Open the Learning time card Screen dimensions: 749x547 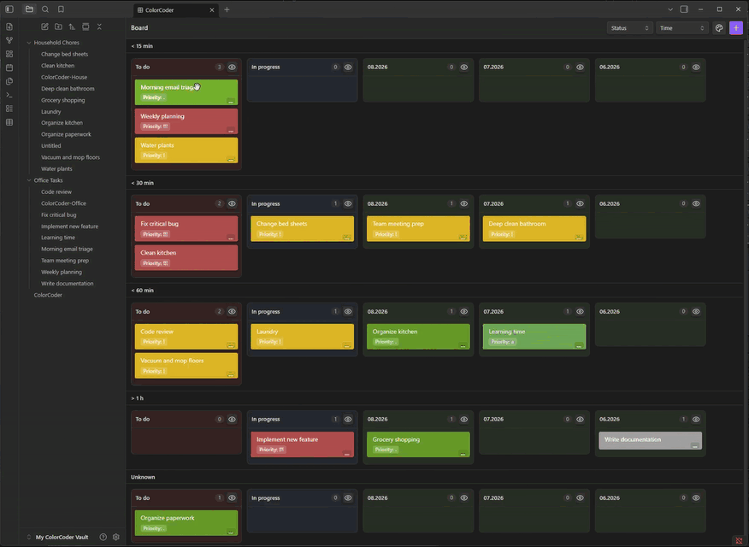[534, 337]
